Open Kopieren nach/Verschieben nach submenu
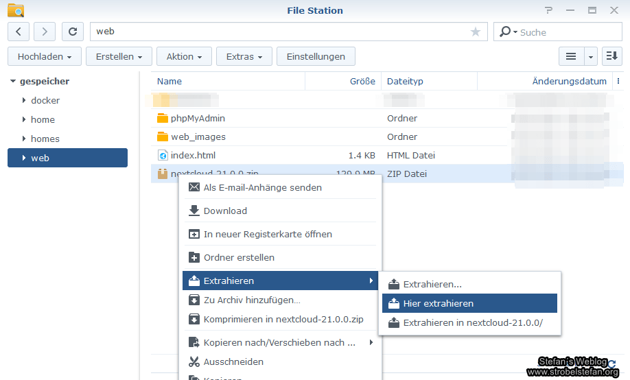 coord(280,342)
